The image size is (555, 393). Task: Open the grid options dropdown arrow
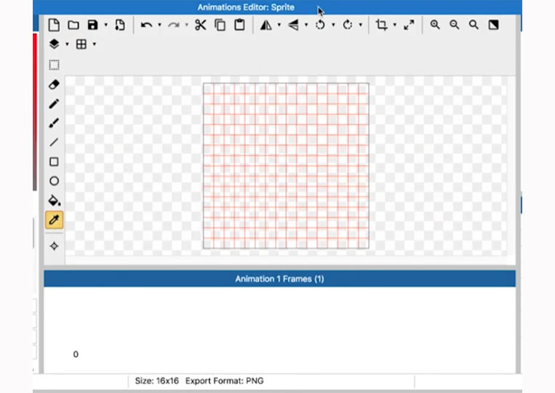pyautogui.click(x=94, y=44)
